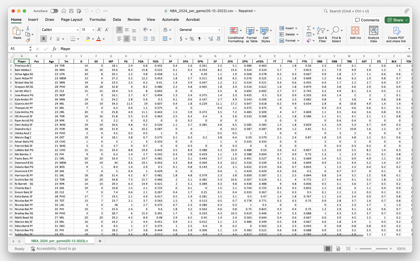The width and height of the screenshot is (420, 261).
Task: Open the Analyze Data pane
Action: (374, 34)
